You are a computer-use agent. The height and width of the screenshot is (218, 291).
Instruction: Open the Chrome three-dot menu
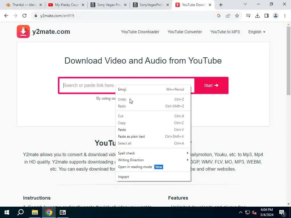[285, 16]
